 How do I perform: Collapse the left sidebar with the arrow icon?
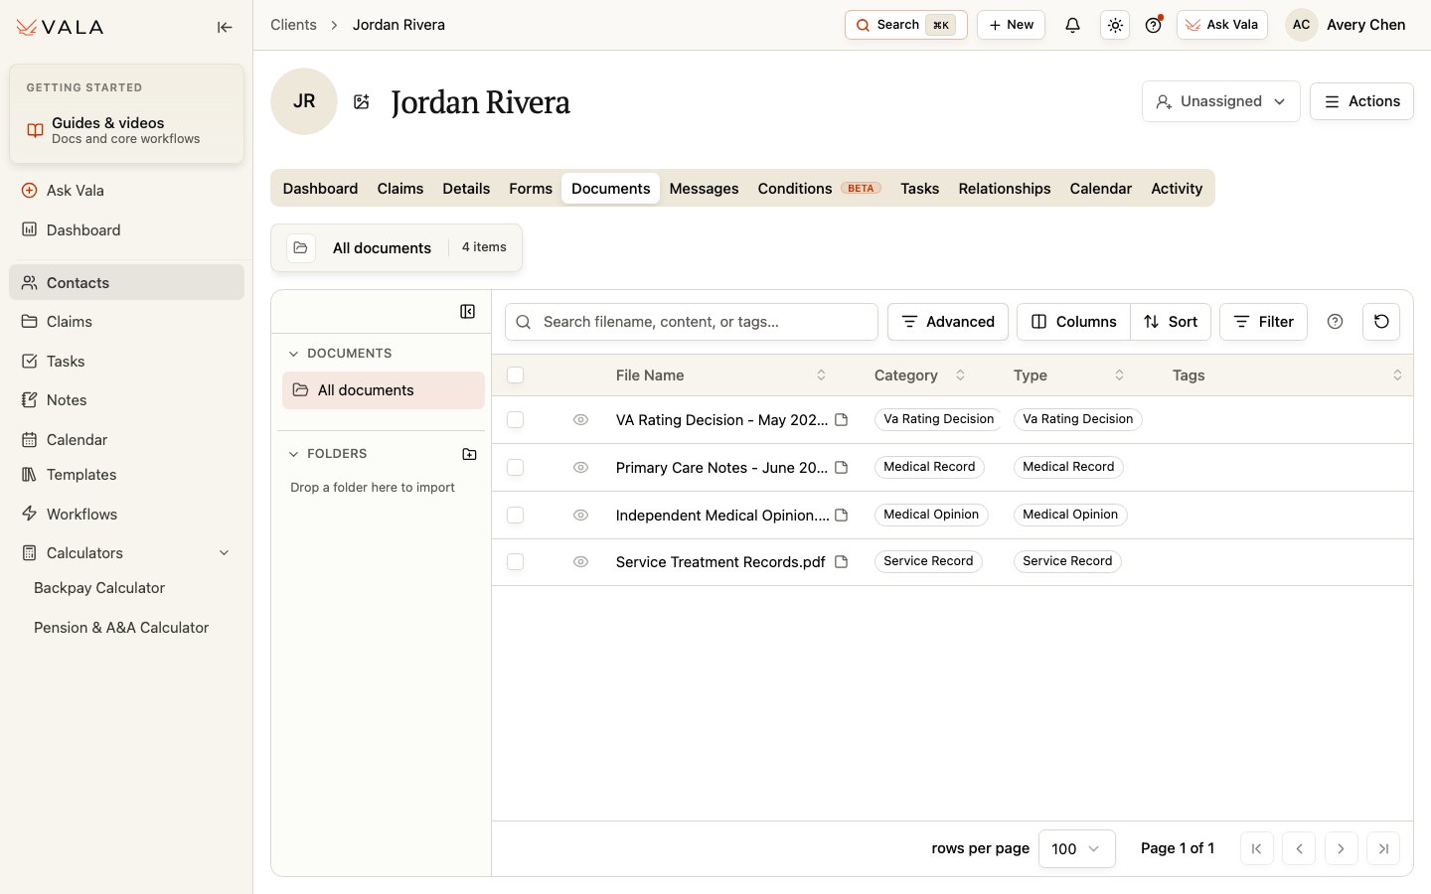(225, 27)
